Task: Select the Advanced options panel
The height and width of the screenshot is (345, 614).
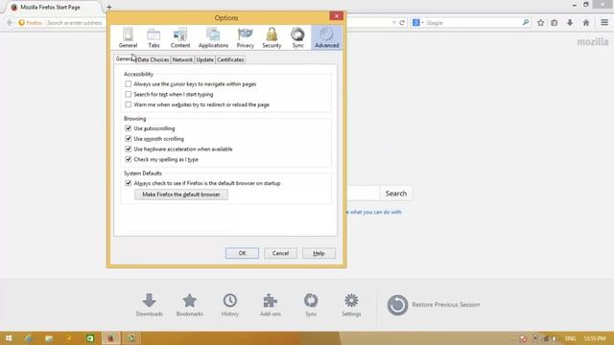Action: (x=326, y=37)
